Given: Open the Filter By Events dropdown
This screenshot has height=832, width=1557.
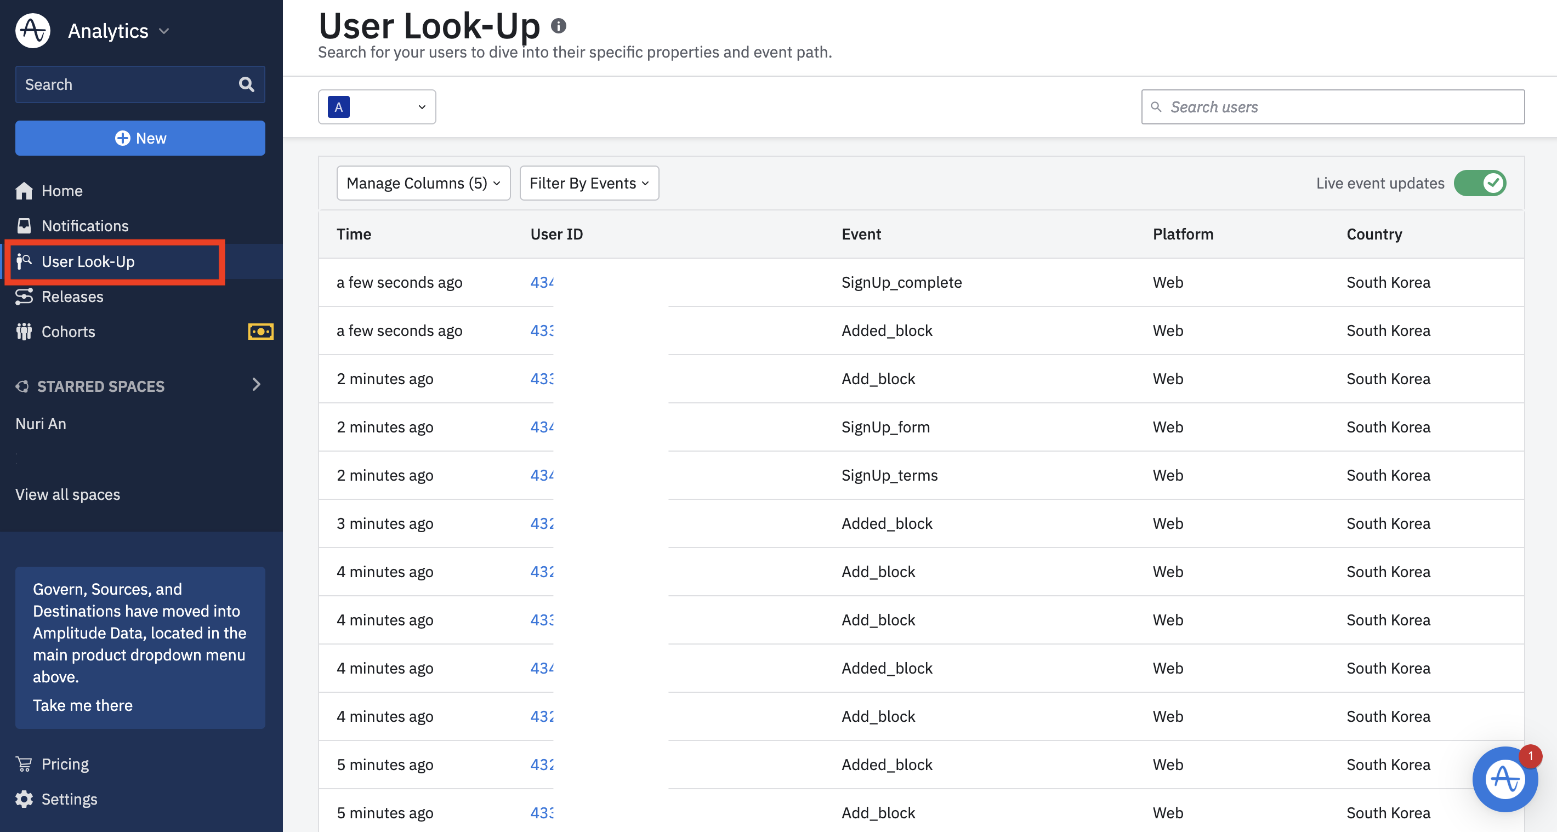Looking at the screenshot, I should [x=589, y=183].
